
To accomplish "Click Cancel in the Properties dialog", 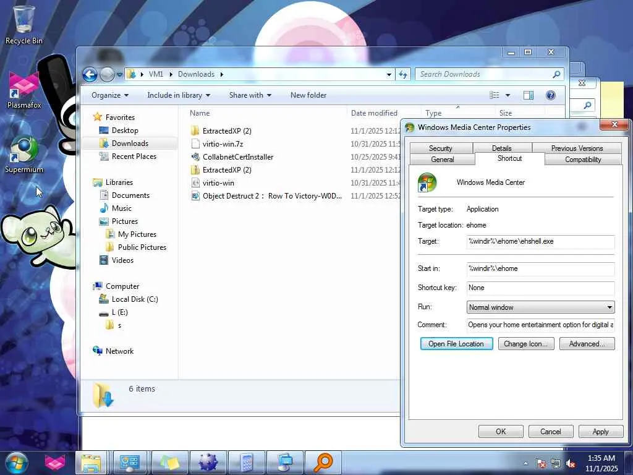I will [551, 431].
